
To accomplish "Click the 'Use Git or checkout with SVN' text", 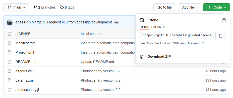I will [173, 43].
